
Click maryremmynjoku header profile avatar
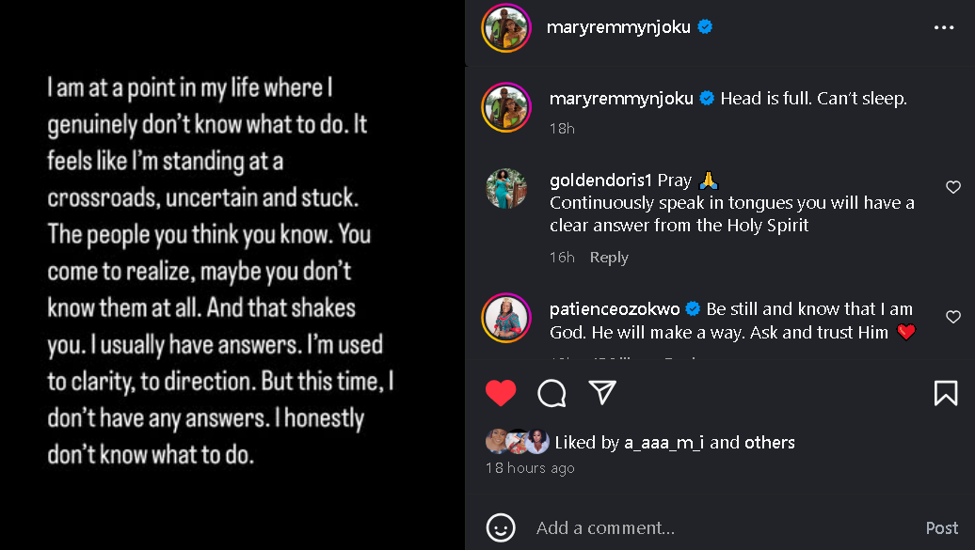pos(506,28)
